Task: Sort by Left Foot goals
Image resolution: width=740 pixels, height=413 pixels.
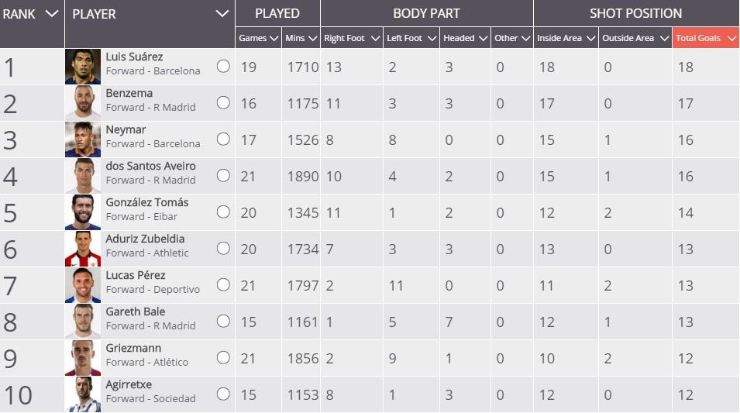Action: 411,38
